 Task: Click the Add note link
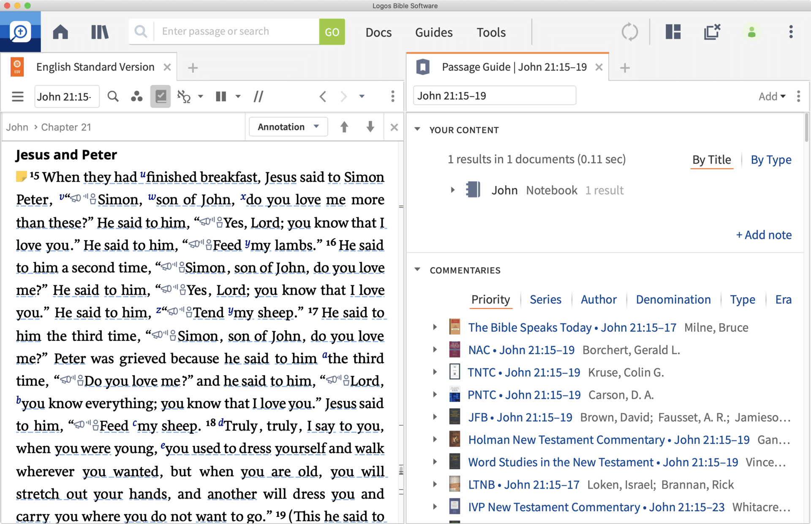click(x=764, y=235)
